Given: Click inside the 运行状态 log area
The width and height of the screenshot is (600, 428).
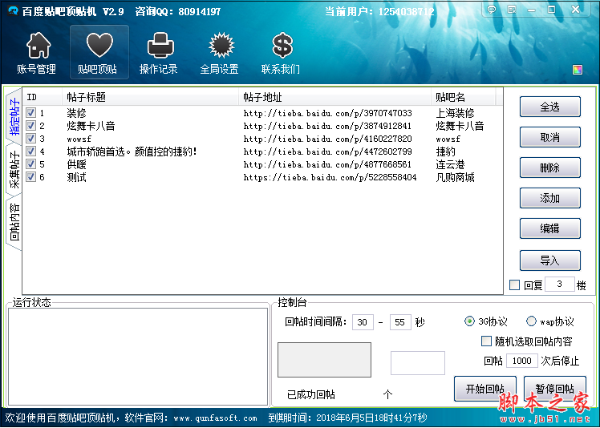Looking at the screenshot, I should click(138, 357).
